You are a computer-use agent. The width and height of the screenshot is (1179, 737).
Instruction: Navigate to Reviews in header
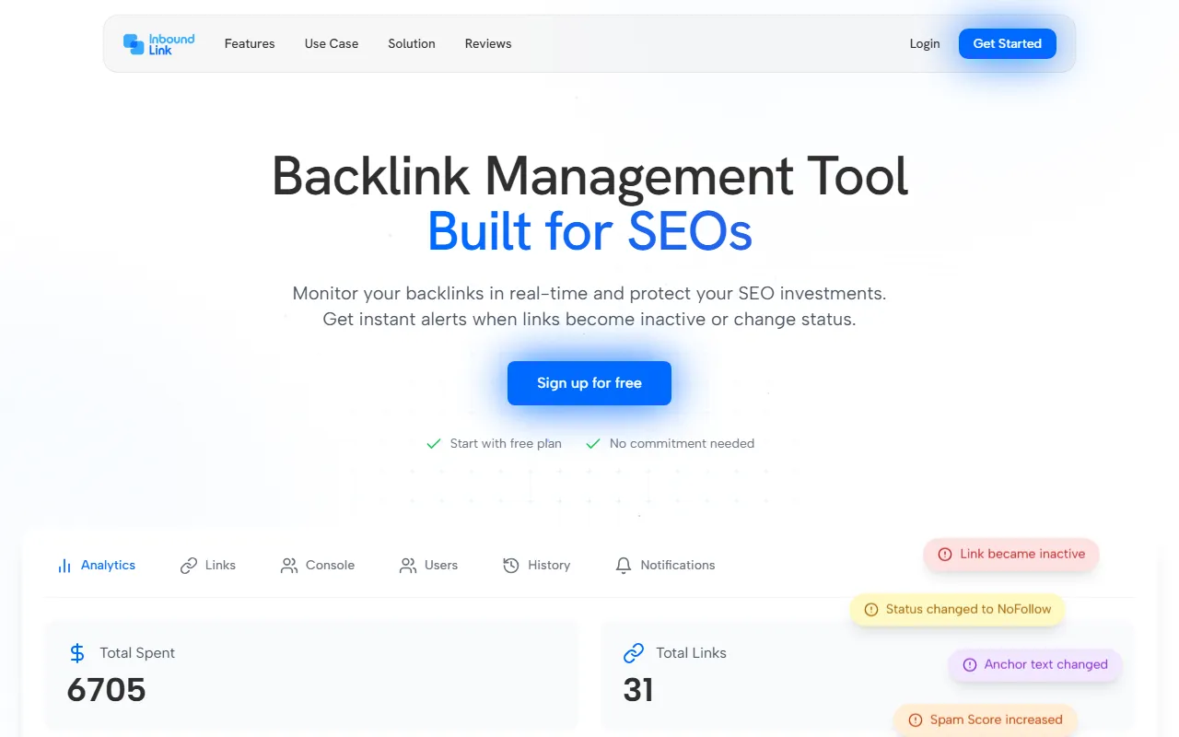488,44
